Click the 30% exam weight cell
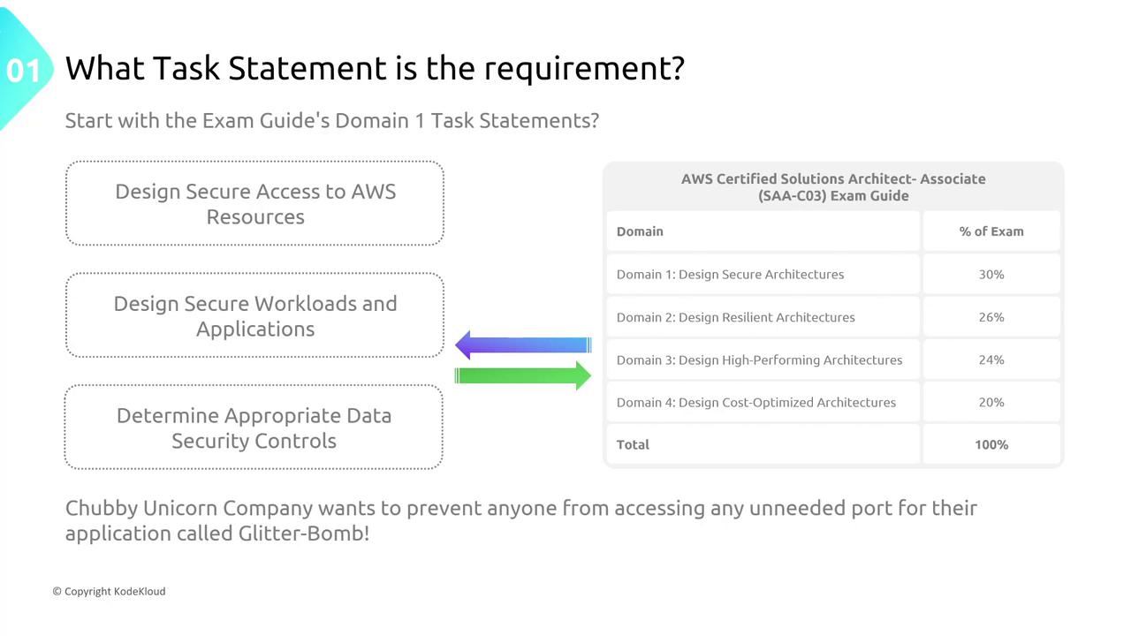1131x636 pixels. point(991,275)
